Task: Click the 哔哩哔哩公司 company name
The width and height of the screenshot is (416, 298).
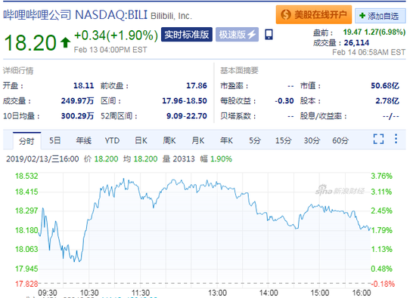Action: pos(37,15)
